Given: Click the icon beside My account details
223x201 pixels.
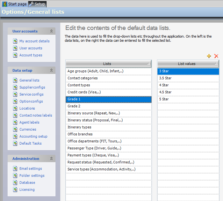Looking at the screenshot, I should (15, 41).
